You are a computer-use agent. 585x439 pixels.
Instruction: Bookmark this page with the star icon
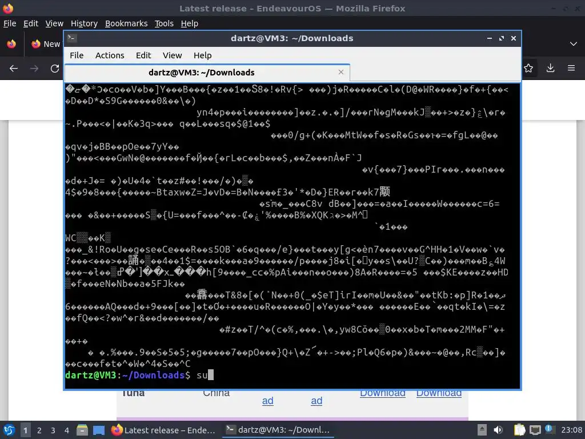528,68
